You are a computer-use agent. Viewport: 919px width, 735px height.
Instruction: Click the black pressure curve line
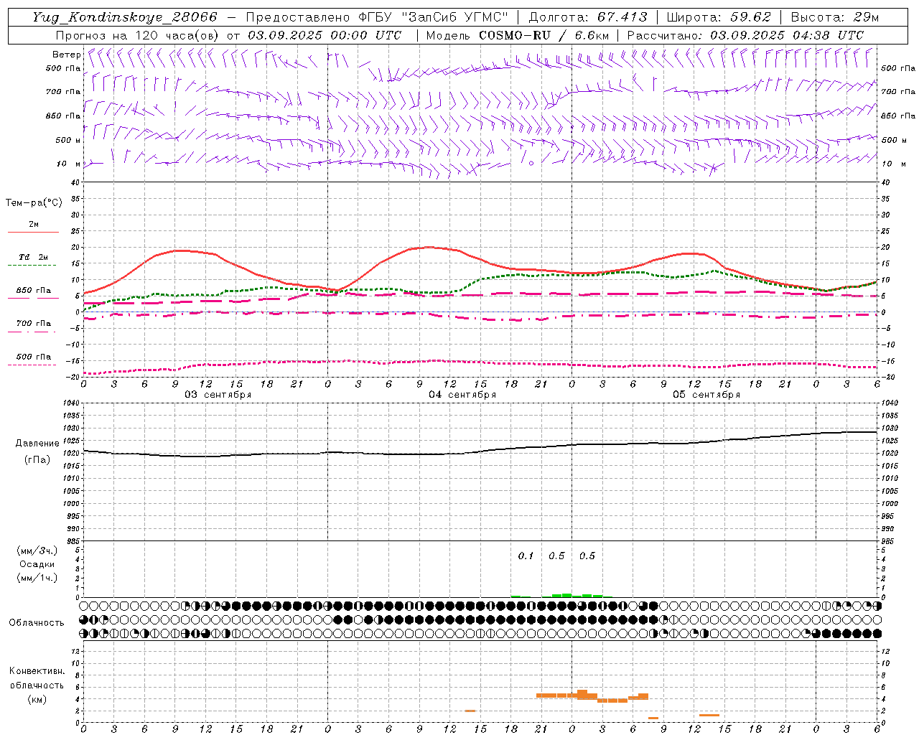480,451
